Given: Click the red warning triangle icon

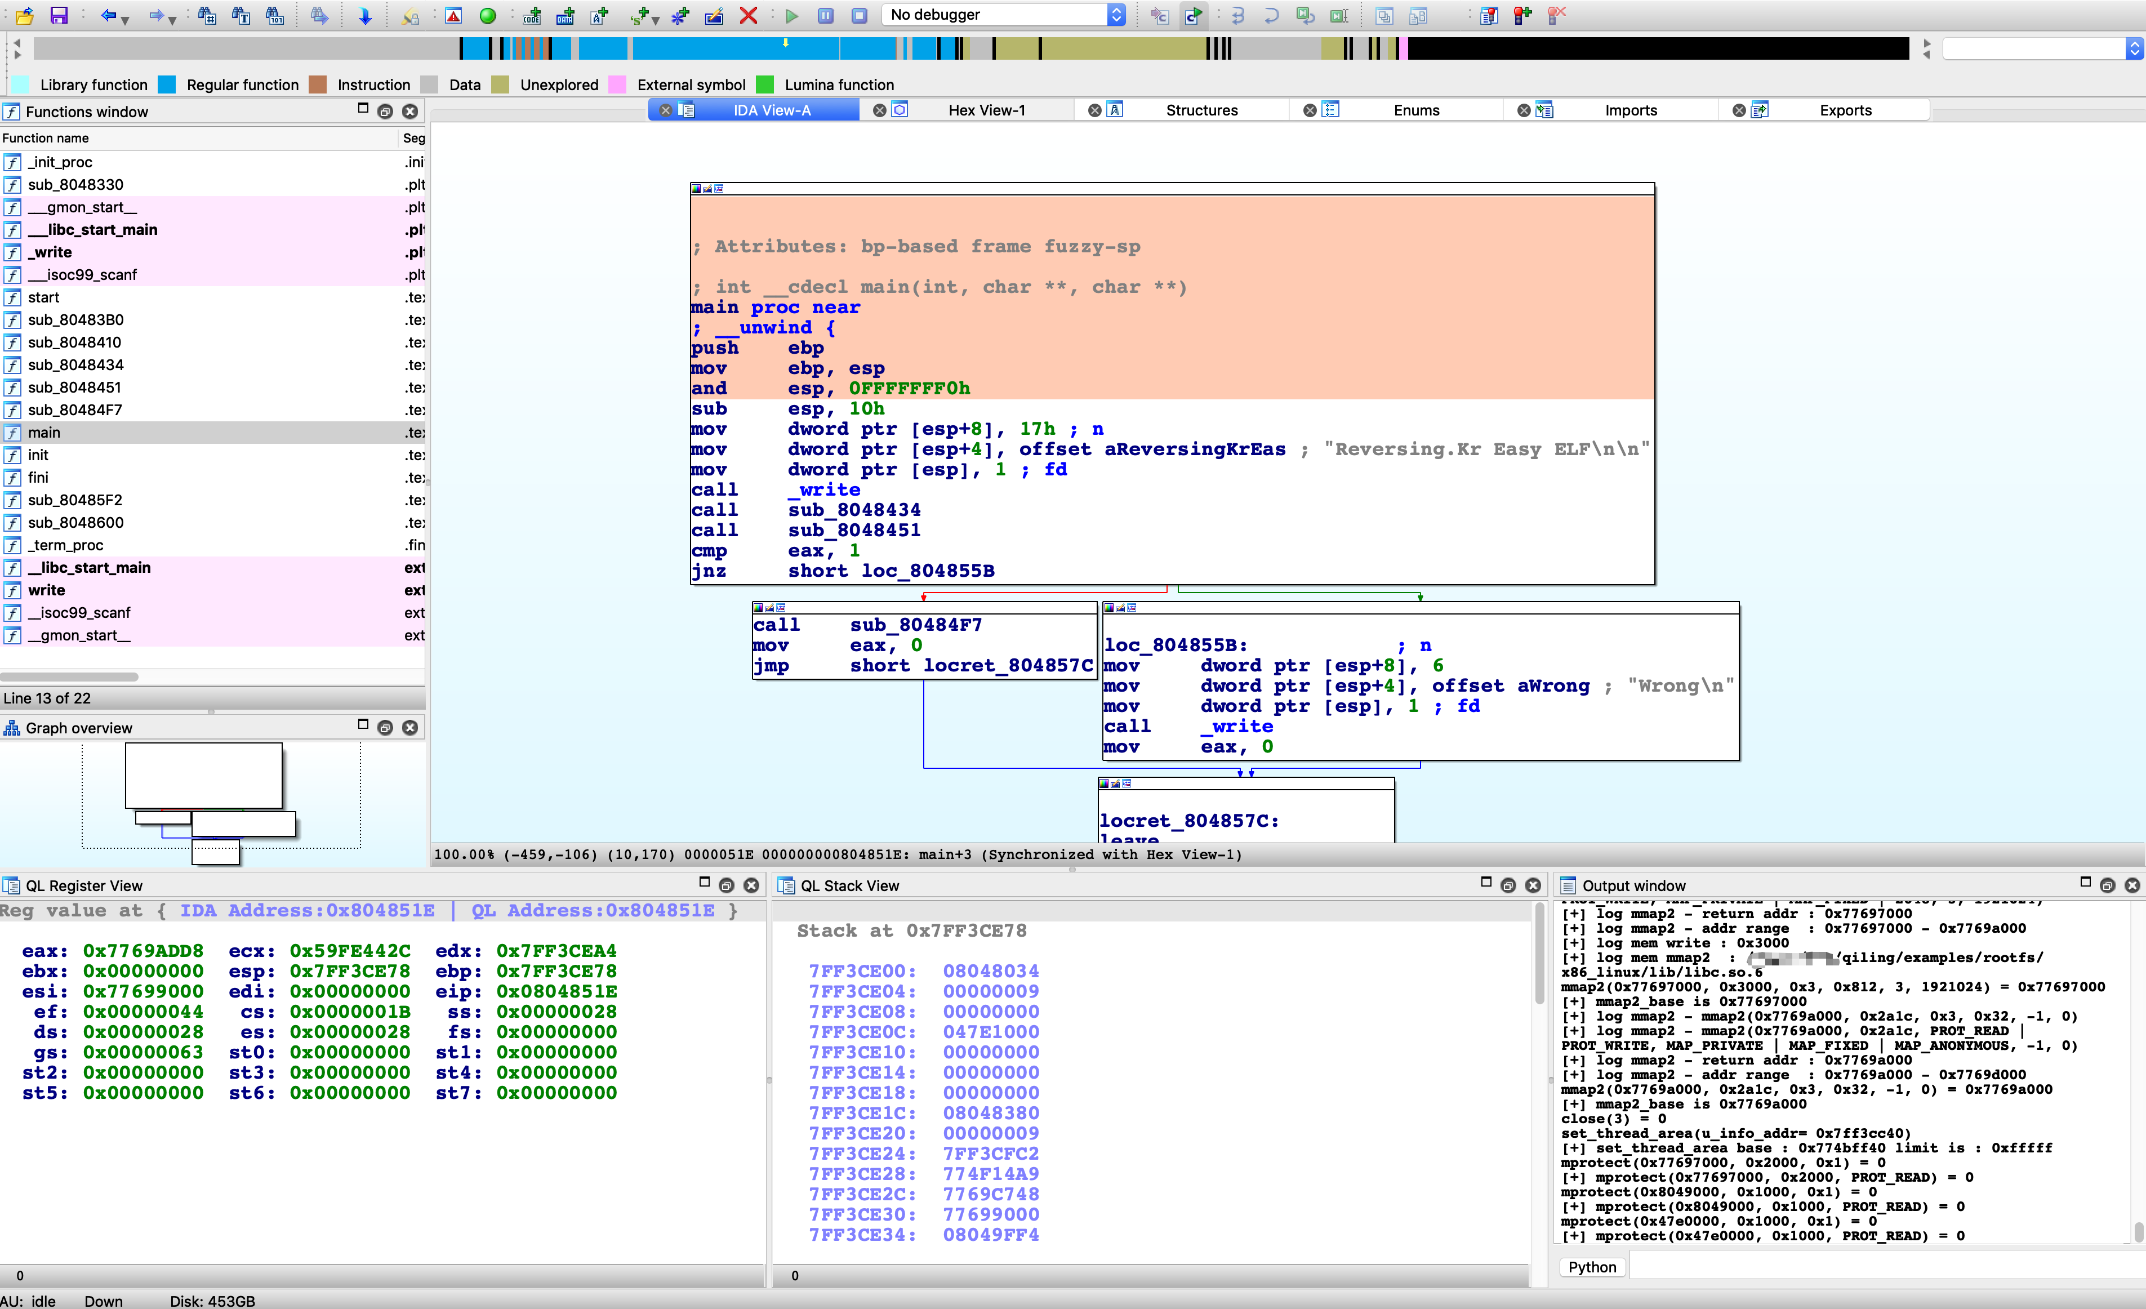Looking at the screenshot, I should [x=454, y=15].
